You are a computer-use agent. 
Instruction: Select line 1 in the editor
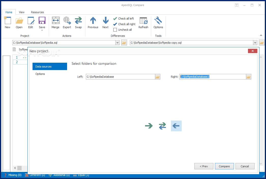17,57
